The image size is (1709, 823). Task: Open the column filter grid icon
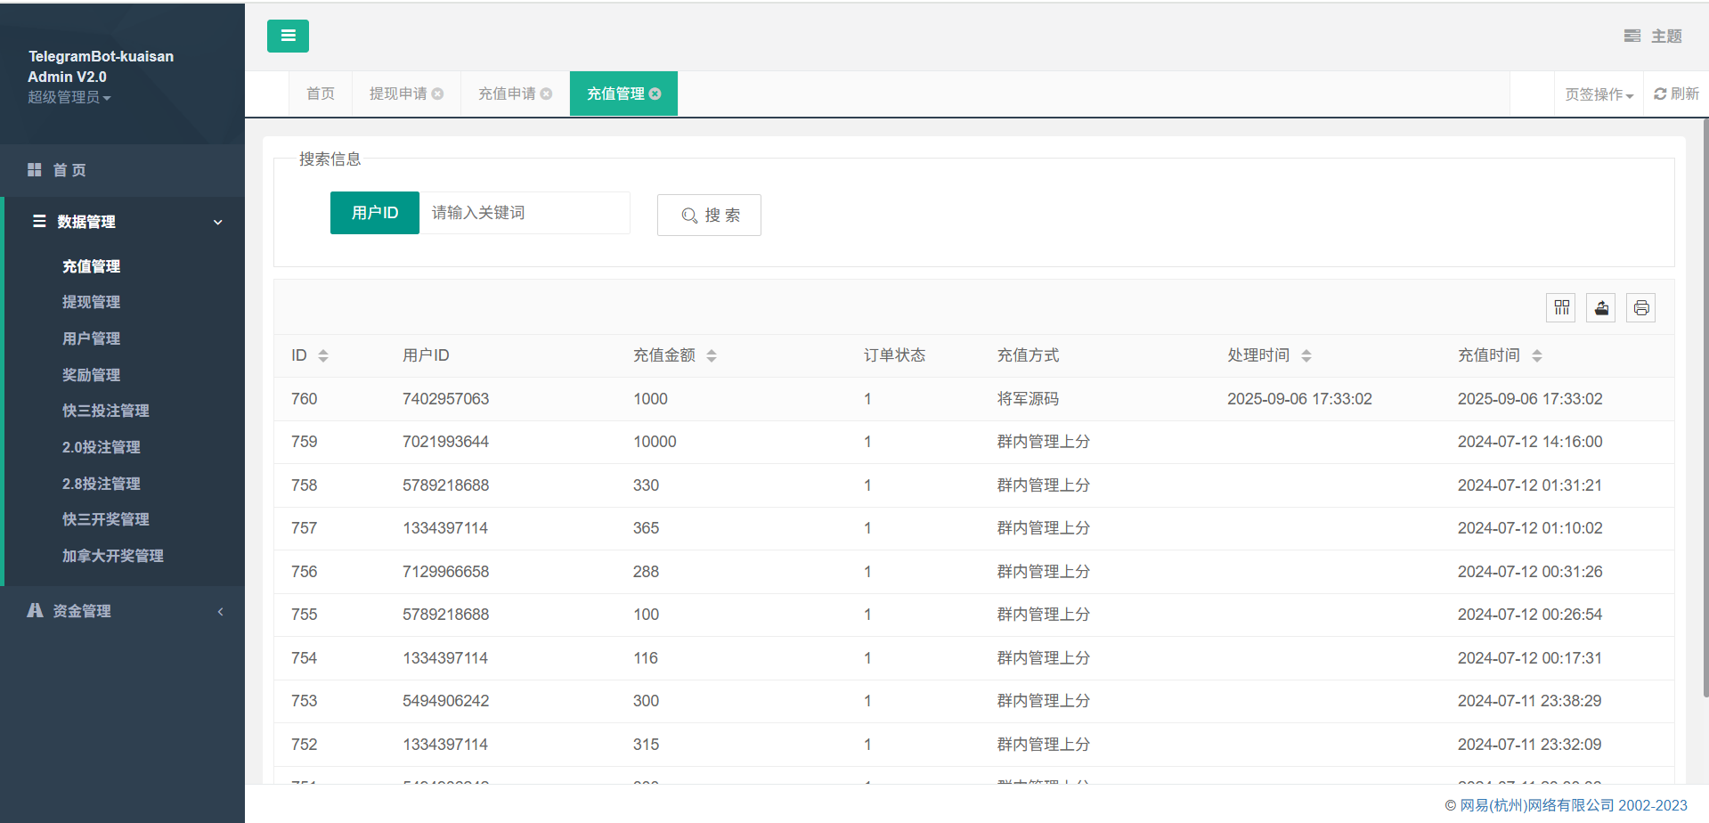click(x=1561, y=308)
